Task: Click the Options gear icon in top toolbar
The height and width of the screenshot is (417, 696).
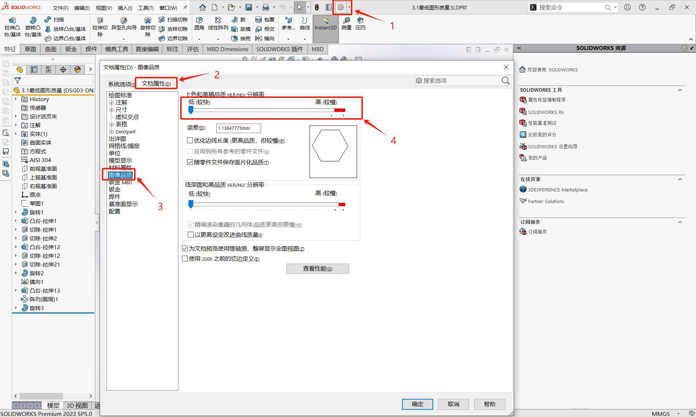Action: (340, 7)
